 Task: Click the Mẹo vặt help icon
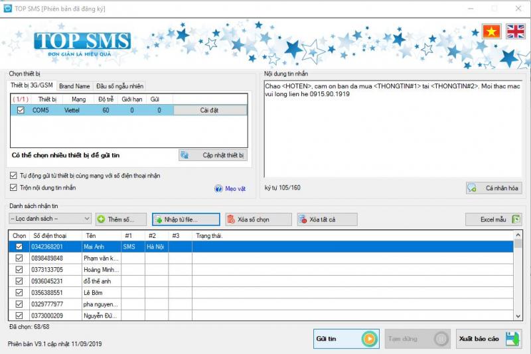pyautogui.click(x=218, y=189)
